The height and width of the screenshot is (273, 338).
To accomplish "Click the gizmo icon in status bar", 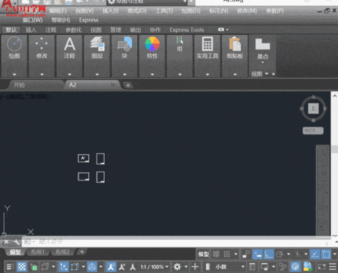I will pos(92,267).
